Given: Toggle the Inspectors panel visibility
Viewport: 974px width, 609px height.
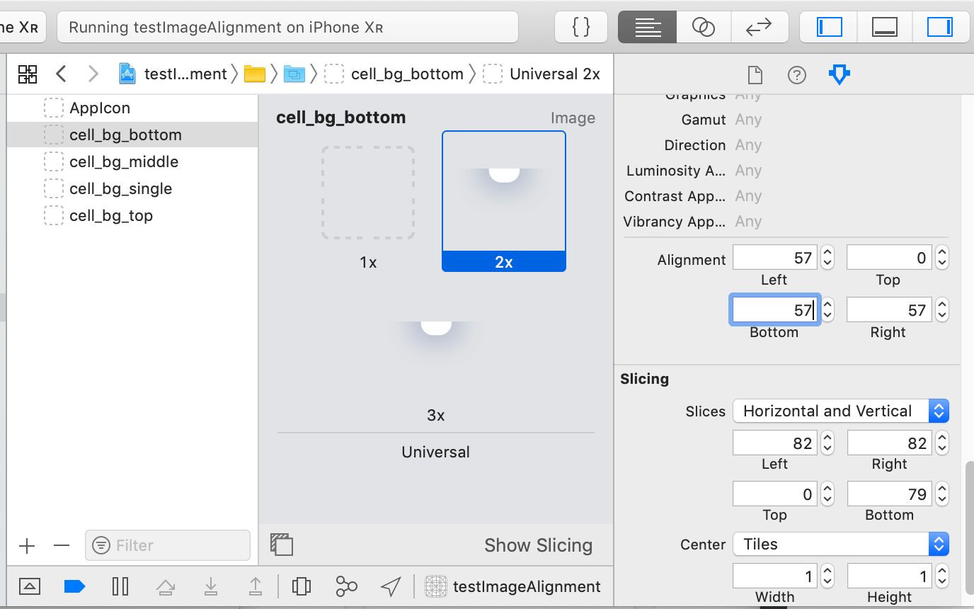Looking at the screenshot, I should [x=941, y=27].
